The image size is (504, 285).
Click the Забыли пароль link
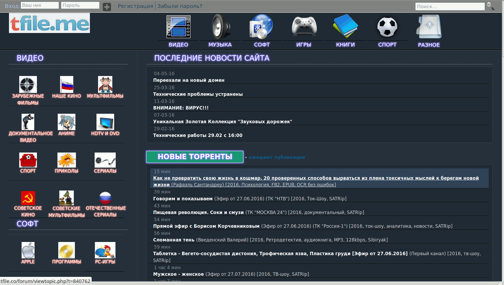click(x=180, y=6)
